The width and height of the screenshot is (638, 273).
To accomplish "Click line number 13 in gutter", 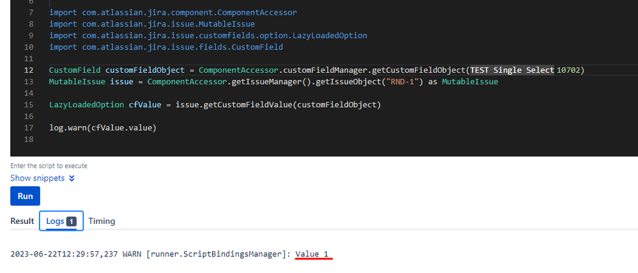I will coord(29,82).
